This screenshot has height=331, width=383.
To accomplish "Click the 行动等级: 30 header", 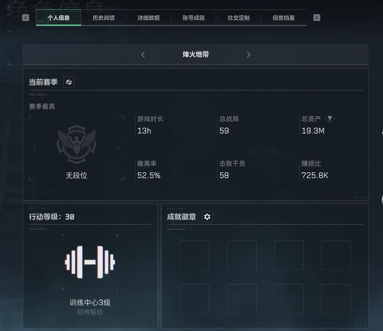I will [51, 217].
